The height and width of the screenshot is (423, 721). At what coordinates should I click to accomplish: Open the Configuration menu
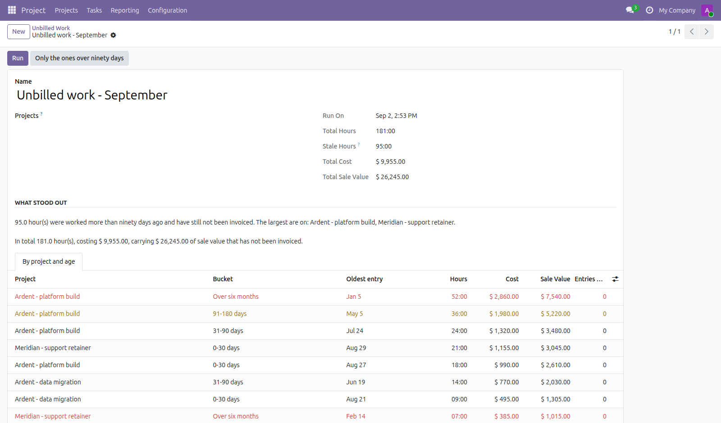point(167,10)
